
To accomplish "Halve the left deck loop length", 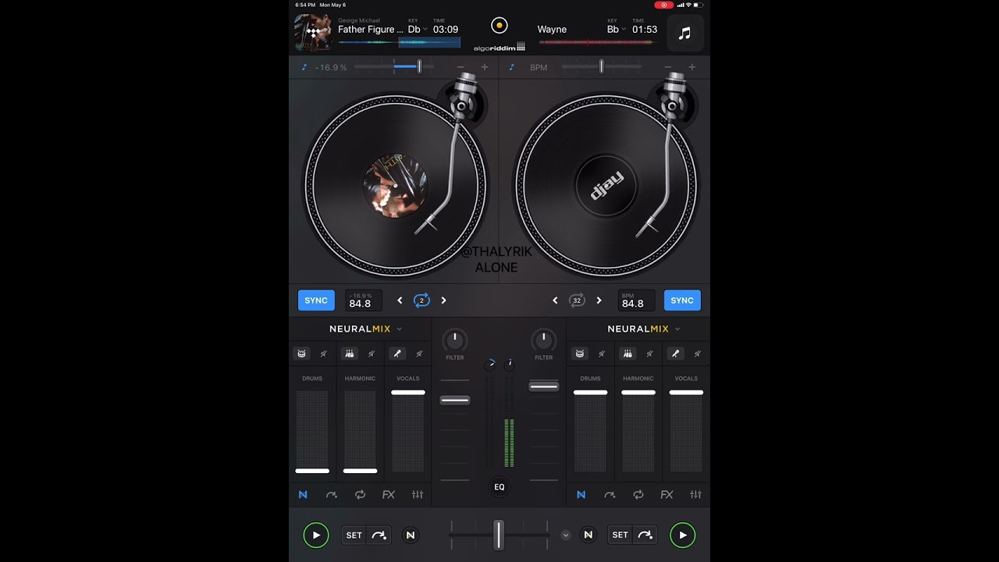I will [400, 301].
